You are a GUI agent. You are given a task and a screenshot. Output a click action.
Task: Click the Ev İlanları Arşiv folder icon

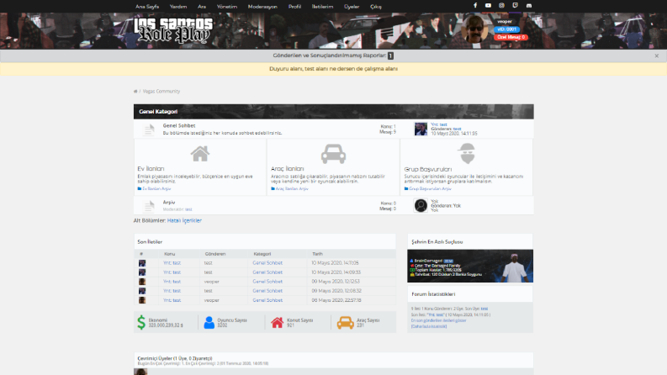click(x=139, y=188)
